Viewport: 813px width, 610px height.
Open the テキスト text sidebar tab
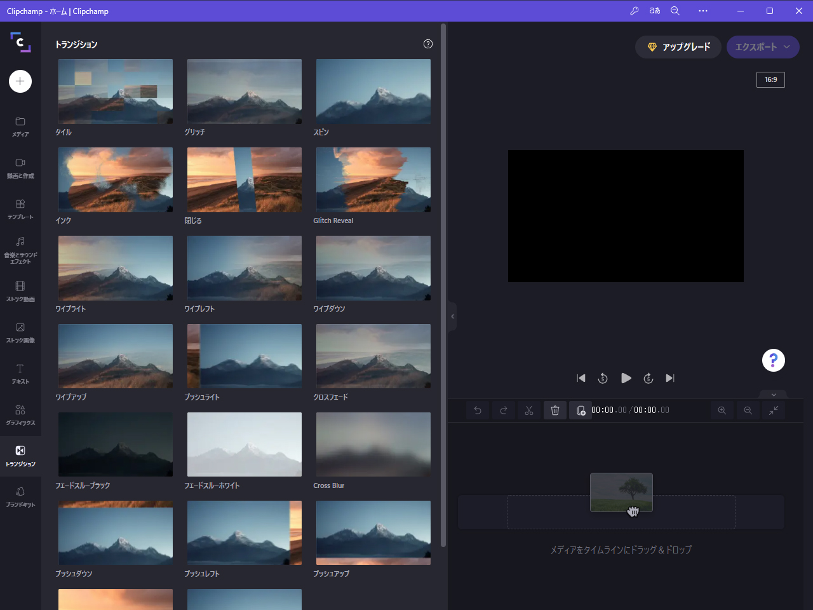pyautogui.click(x=20, y=374)
